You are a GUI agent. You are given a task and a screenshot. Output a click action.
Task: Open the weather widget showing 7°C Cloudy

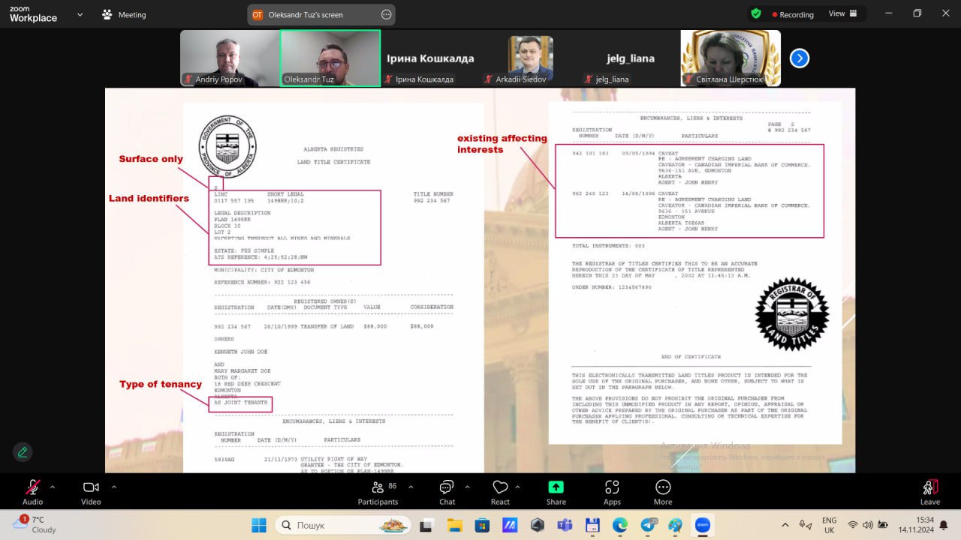[35, 524]
